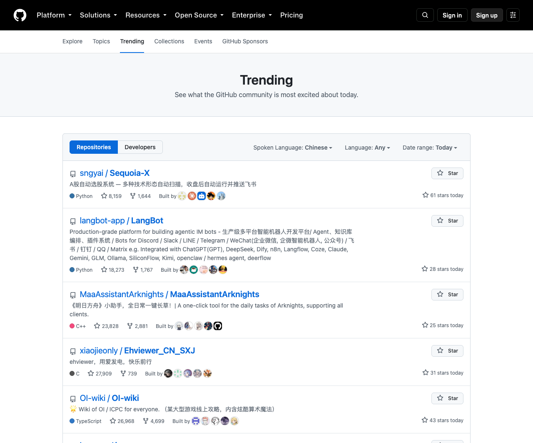Open the Pricing link
The width and height of the screenshot is (533, 443).
click(291, 15)
